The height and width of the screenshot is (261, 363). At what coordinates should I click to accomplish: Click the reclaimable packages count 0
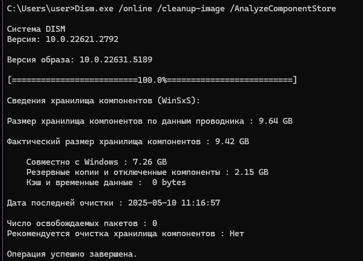click(155, 223)
